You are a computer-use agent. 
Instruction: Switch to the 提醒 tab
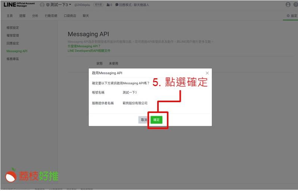click(22, 16)
